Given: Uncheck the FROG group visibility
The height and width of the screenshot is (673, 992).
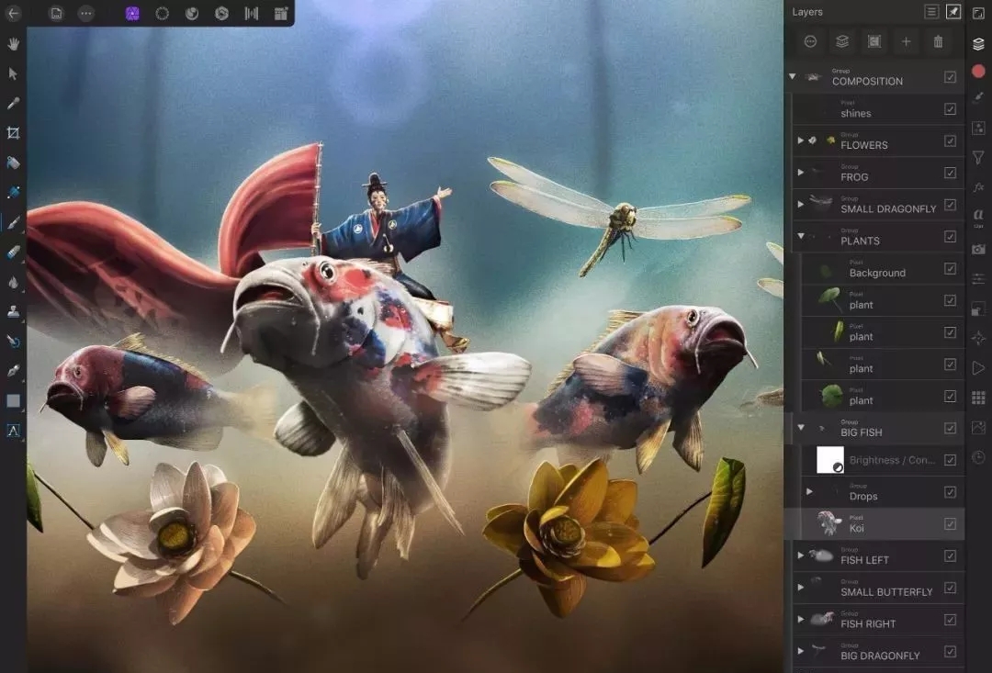Looking at the screenshot, I should pyautogui.click(x=950, y=173).
